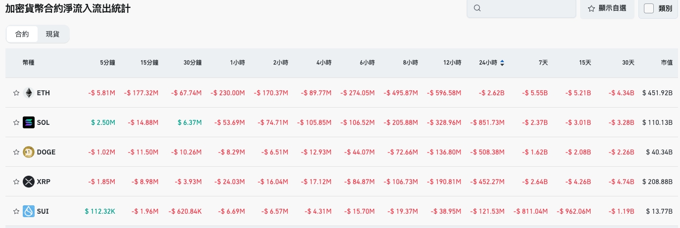Open the SUI coin name link
Screen dimensions: 680x228
[x=43, y=211]
